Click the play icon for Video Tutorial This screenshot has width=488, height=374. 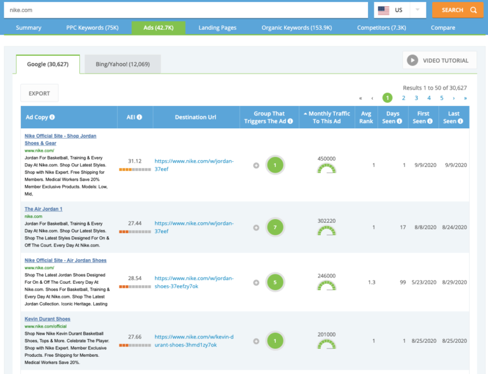[x=412, y=60]
